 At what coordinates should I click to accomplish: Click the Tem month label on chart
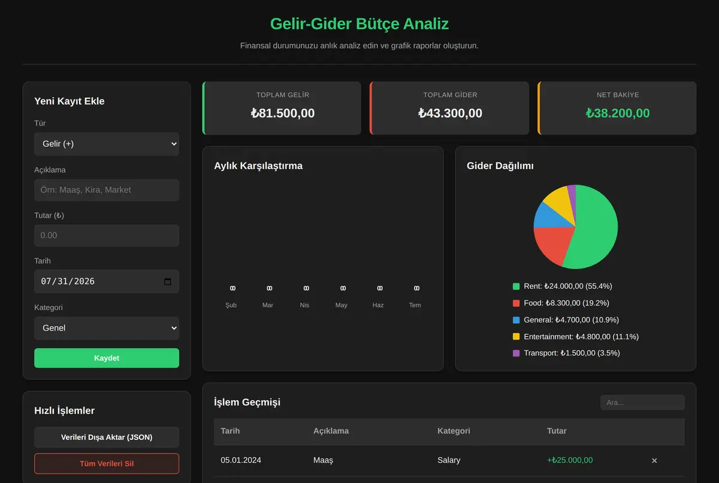[415, 305]
